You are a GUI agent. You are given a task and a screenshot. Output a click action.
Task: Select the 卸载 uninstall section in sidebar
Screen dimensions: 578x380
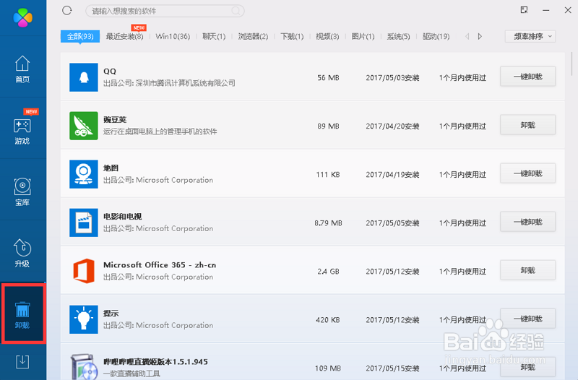tap(23, 314)
